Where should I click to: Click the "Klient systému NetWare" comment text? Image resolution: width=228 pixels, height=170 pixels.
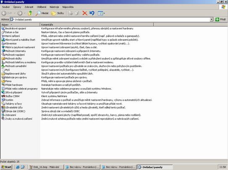click(54, 96)
